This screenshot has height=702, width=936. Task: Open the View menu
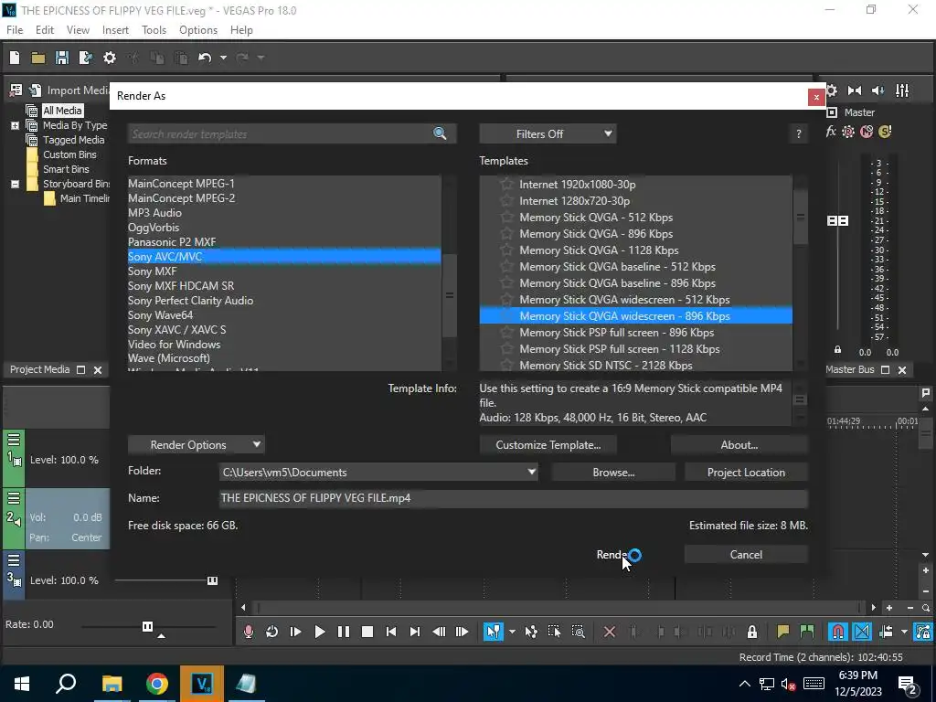(78, 30)
